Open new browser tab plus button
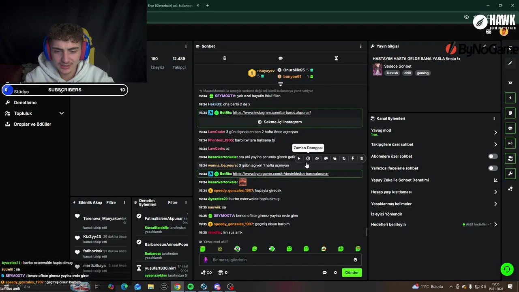The image size is (519, 292). click(x=208, y=6)
